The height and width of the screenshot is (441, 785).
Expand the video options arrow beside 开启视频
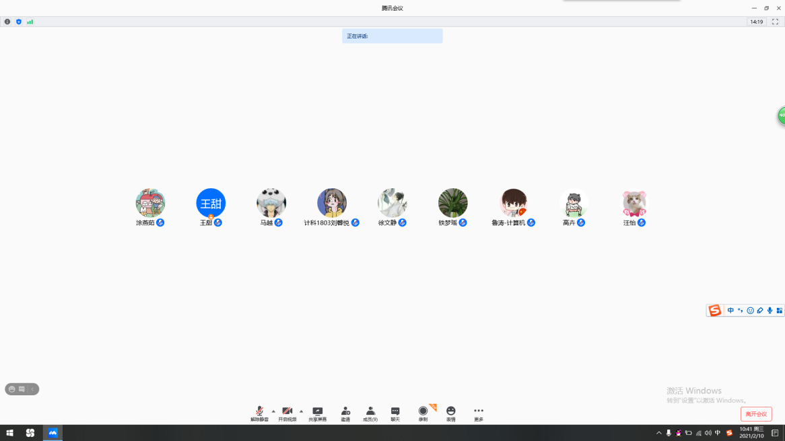301,411
